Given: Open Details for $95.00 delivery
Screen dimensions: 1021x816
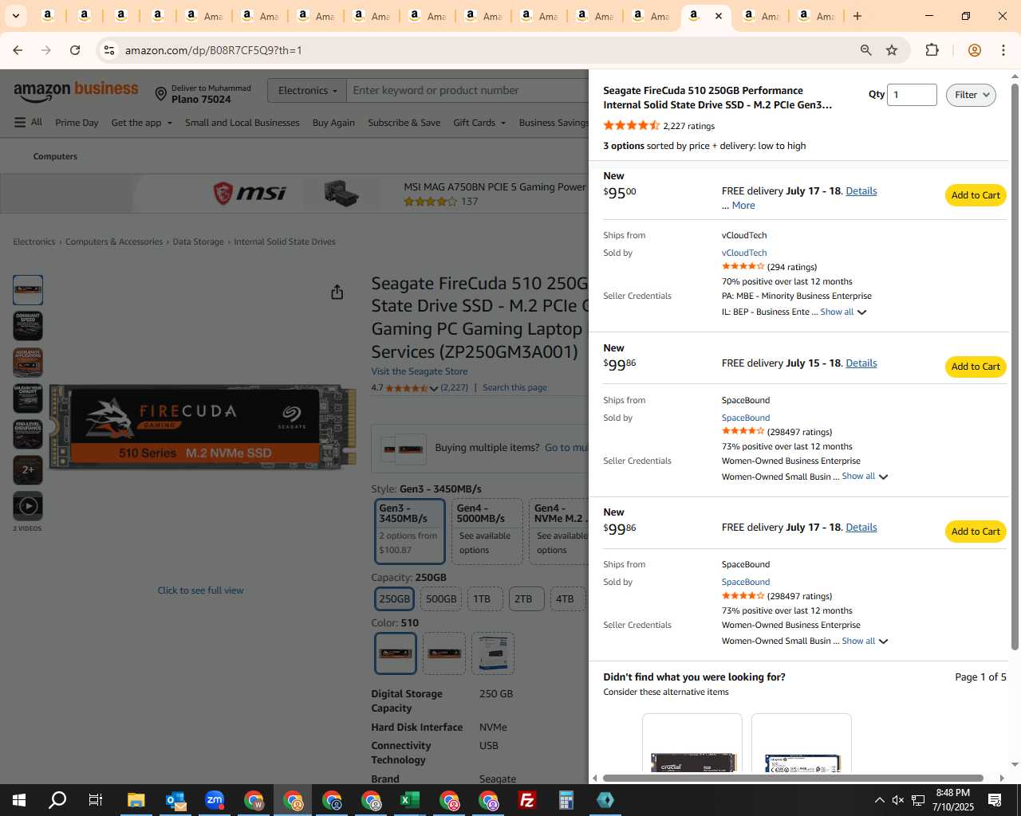Looking at the screenshot, I should tap(861, 191).
